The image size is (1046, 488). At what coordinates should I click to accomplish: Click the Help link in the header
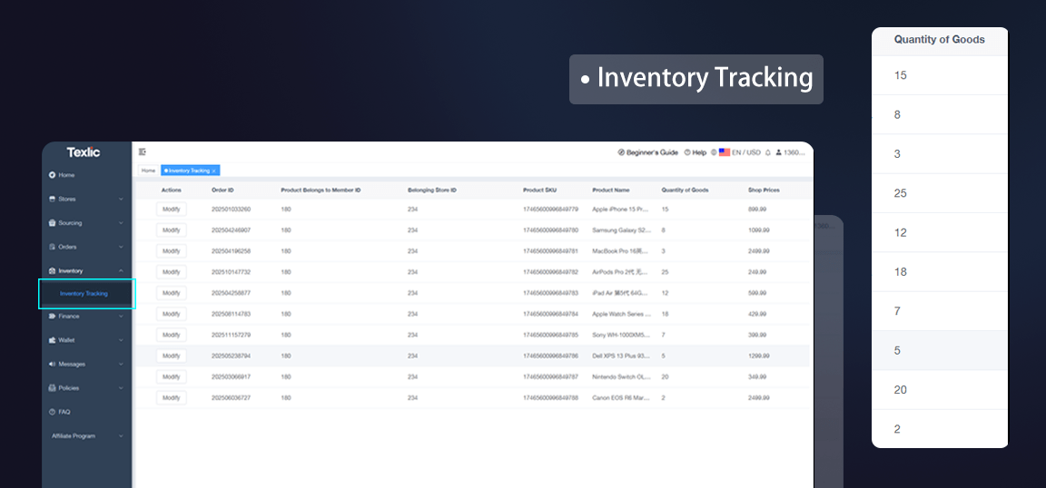coord(698,152)
